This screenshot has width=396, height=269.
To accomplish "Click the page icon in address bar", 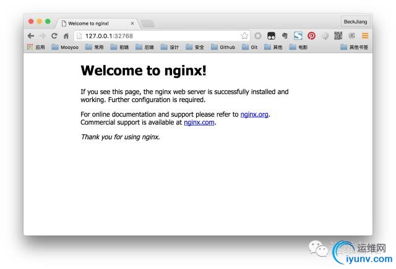I will (x=79, y=36).
